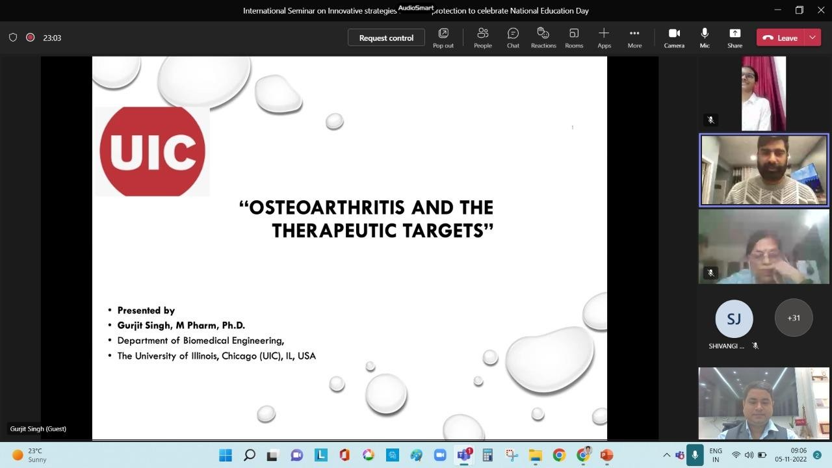The image size is (832, 468).
Task: Click the SJ participant avatar
Action: point(734,318)
